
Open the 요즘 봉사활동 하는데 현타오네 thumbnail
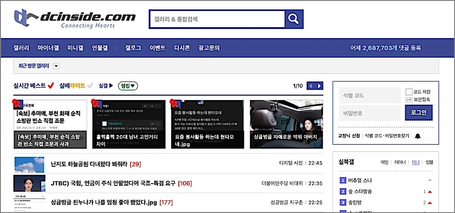point(207,124)
